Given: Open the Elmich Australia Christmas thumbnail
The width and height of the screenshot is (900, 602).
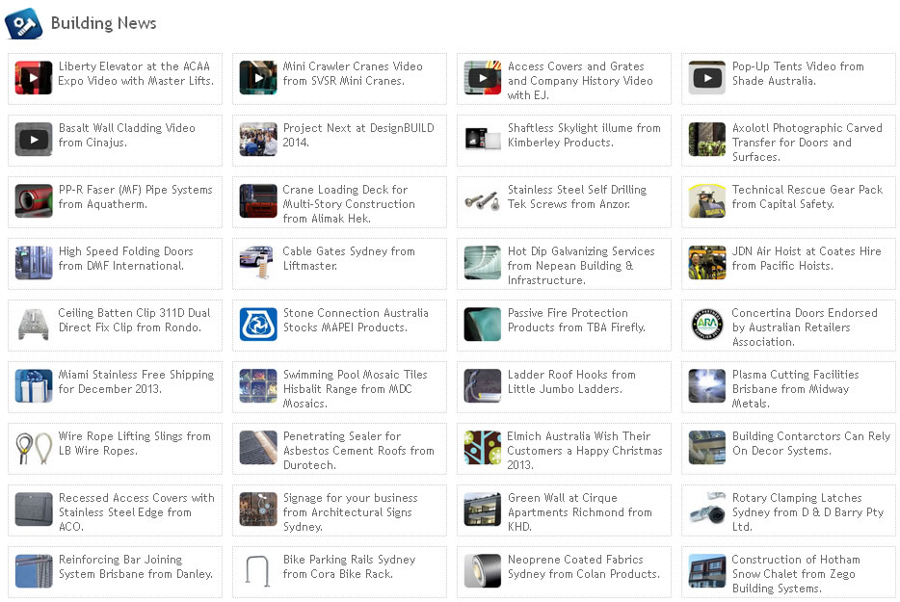Looking at the screenshot, I should tap(483, 448).
